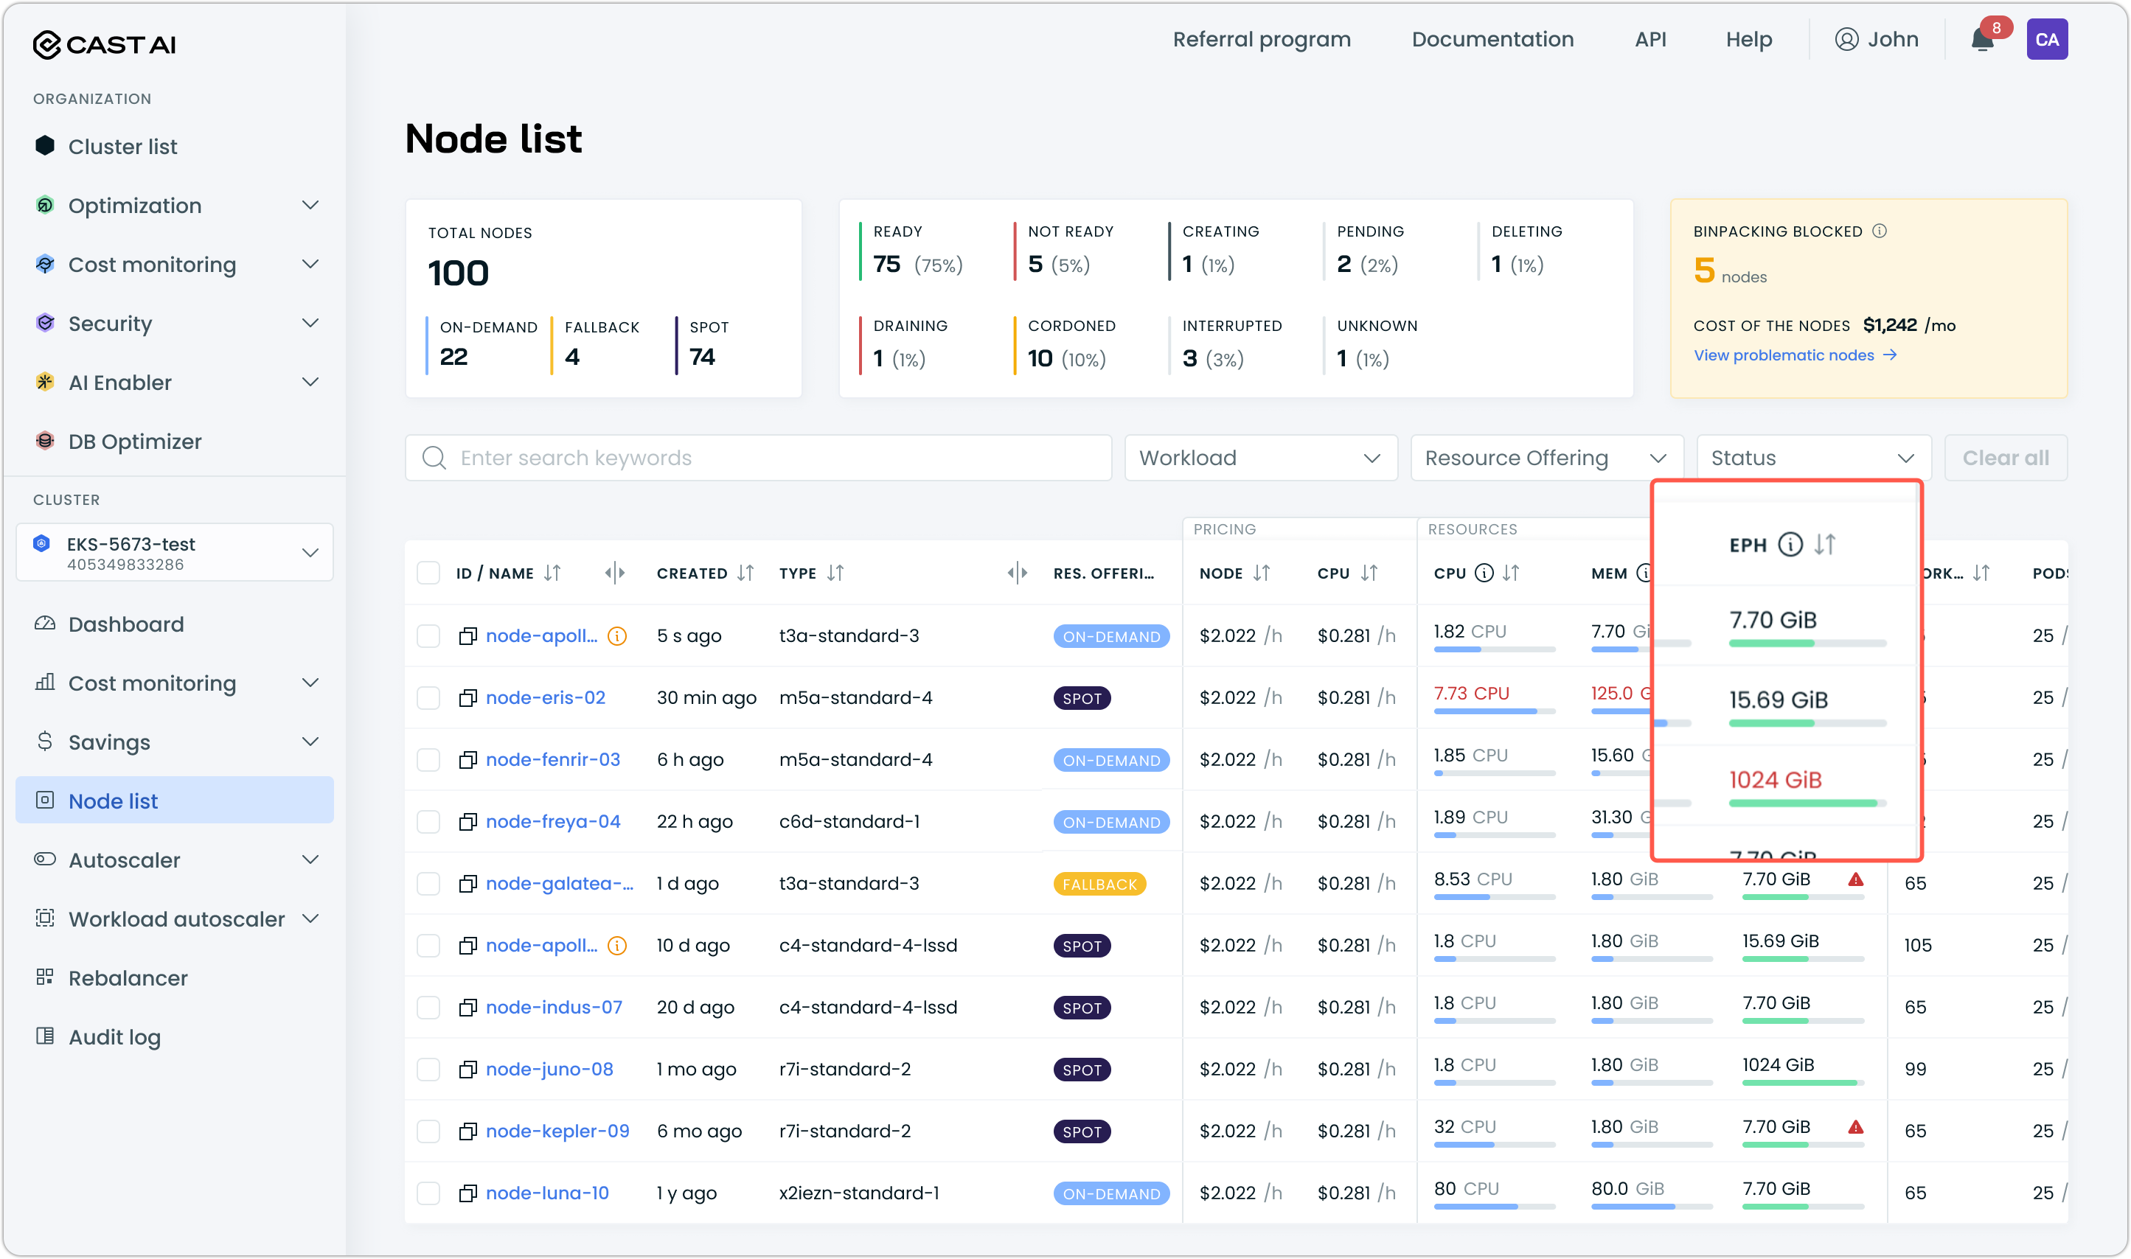Click the warning triangle on node-kepler-09 row
Viewport: 2131px width, 1259px height.
tap(1855, 1128)
